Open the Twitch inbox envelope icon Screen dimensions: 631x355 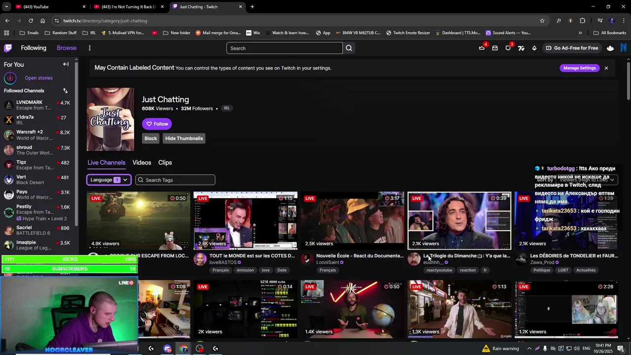tap(495, 48)
